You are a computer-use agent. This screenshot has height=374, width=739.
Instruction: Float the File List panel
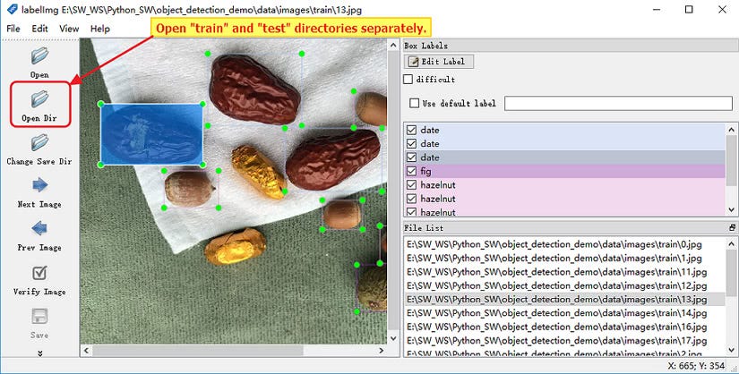(732, 227)
